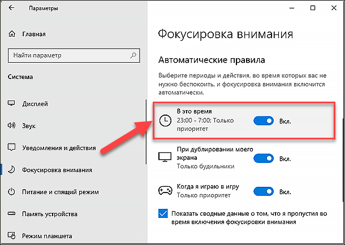The image size is (345, 245).
Task: Uncheck Показать сводные данные checkbox
Action: [x=163, y=213]
